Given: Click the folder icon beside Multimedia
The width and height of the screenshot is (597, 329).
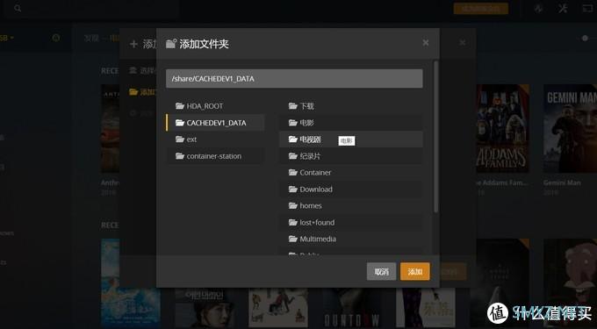Looking at the screenshot, I should tap(292, 239).
